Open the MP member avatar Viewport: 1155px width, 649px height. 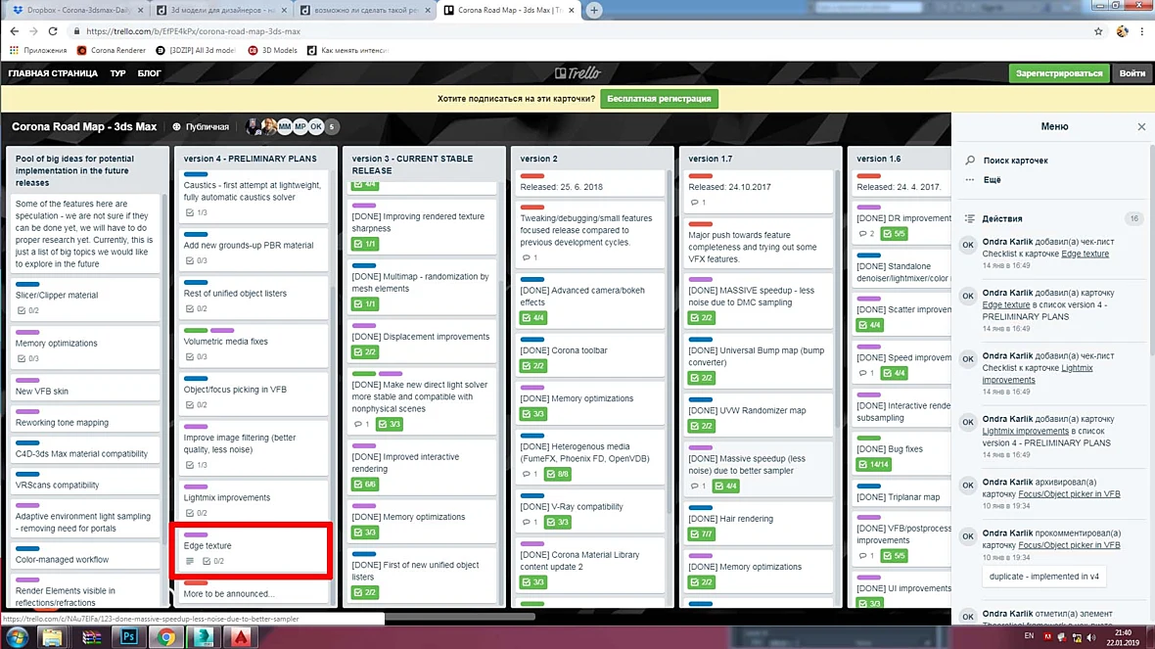click(300, 126)
